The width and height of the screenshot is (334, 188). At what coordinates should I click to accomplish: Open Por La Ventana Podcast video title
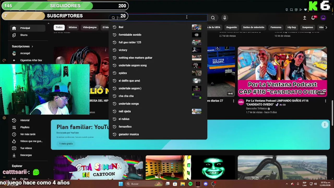pyautogui.click(x=277, y=103)
